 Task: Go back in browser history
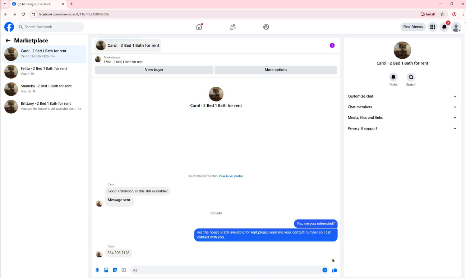[5, 14]
